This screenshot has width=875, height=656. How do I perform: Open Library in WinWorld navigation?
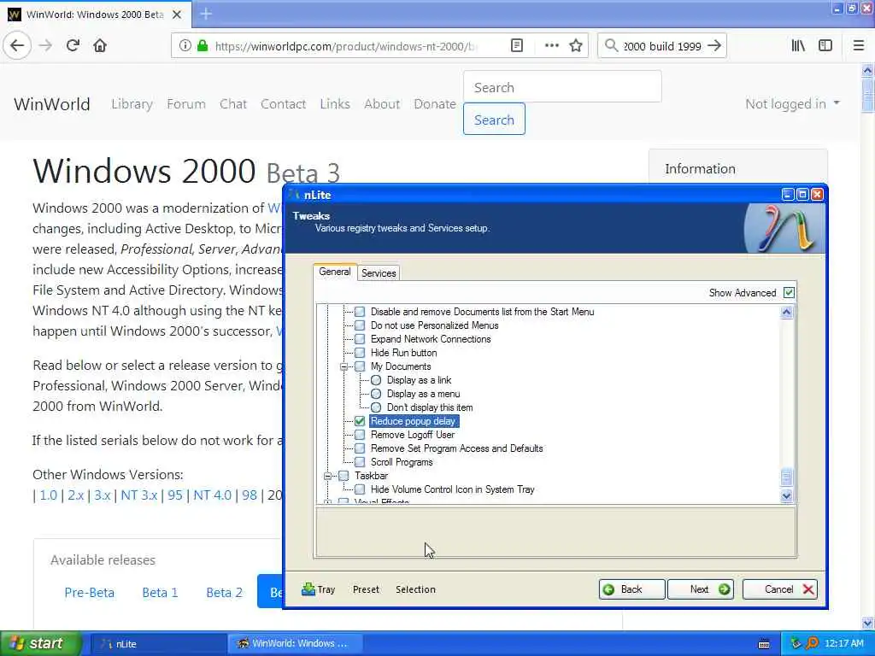tap(132, 103)
